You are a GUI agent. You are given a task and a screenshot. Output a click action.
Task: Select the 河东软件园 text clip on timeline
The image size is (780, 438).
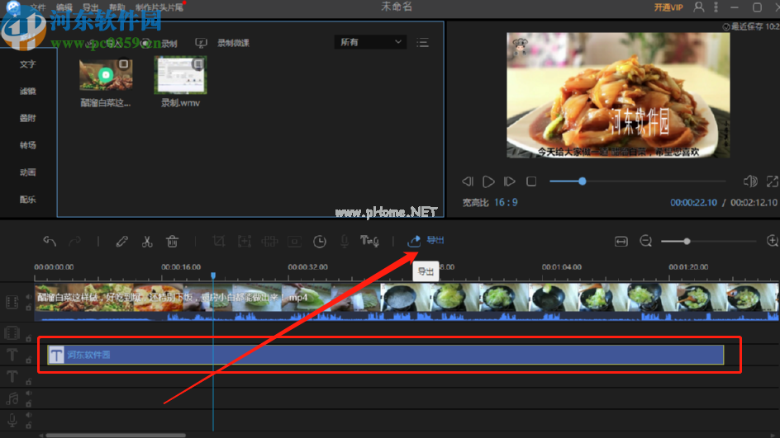click(x=386, y=355)
